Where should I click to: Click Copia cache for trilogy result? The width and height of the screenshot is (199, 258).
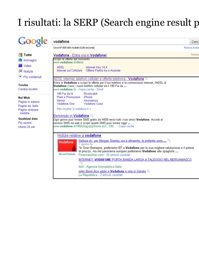coord(126,126)
